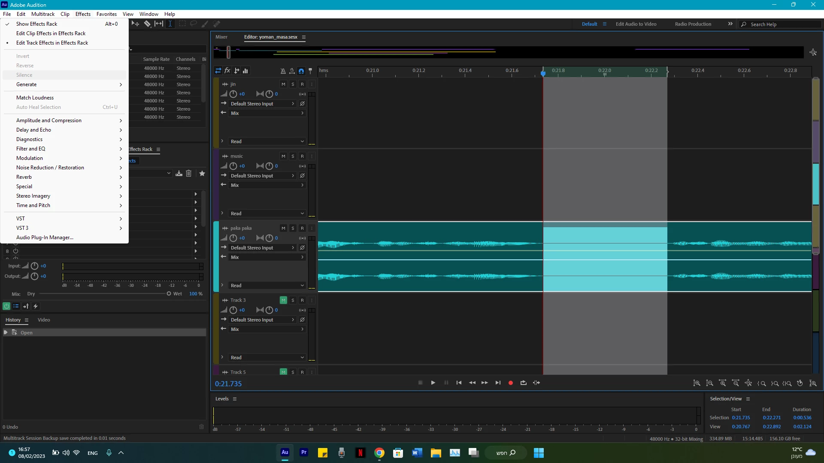This screenshot has width=824, height=463.
Task: Click the snapping magnet icon
Action: pyautogui.click(x=301, y=71)
